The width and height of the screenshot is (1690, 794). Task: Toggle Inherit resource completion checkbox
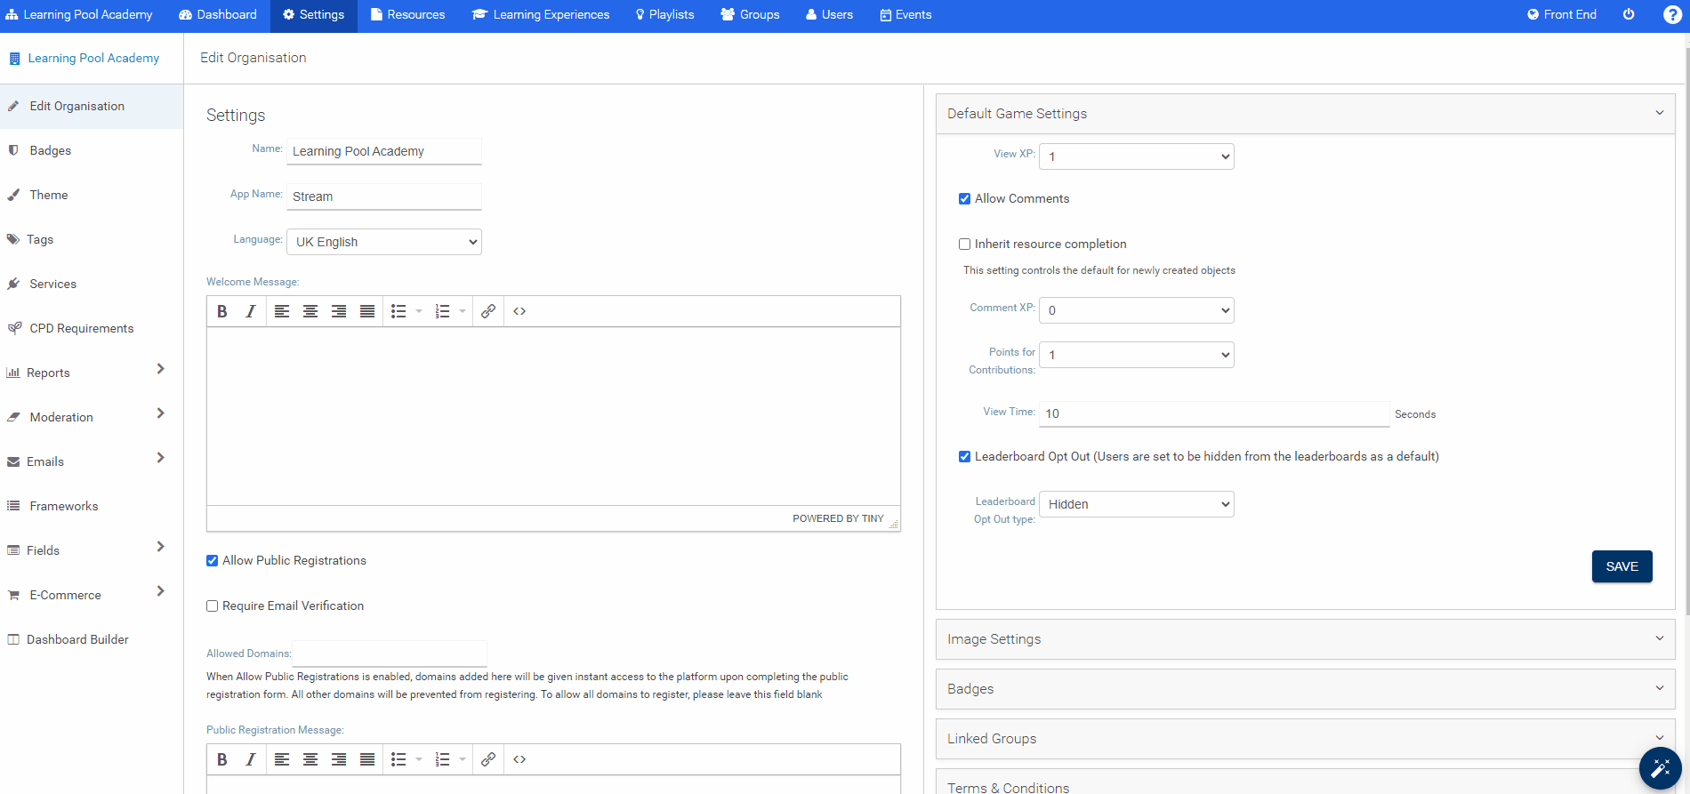[964, 245]
